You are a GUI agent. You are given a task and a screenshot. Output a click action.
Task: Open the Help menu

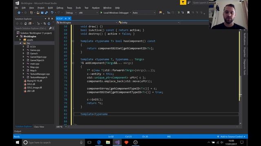(x=117, y=8)
